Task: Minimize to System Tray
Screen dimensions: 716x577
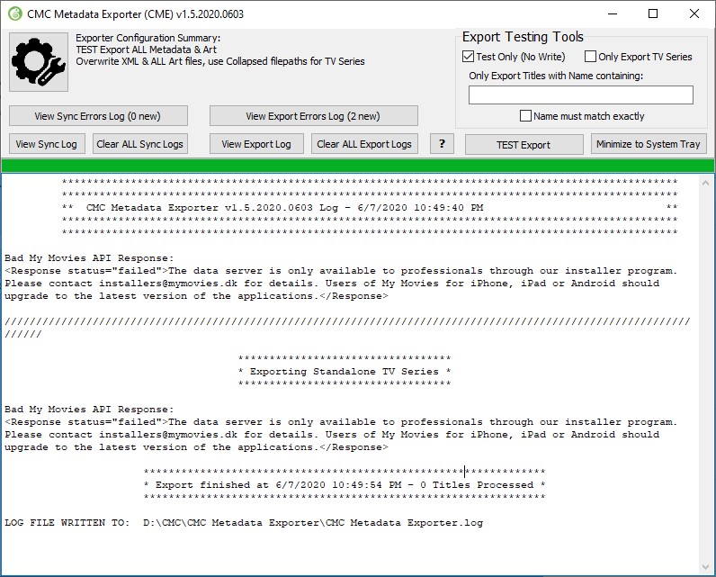Action: click(649, 144)
